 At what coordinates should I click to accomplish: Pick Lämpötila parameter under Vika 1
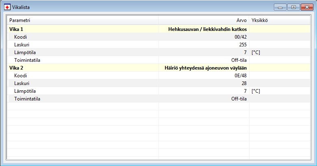point(24,52)
